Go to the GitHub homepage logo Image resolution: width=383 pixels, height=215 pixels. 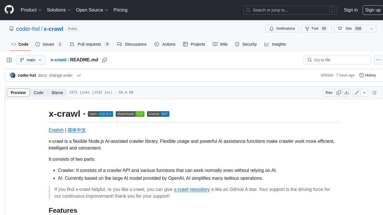pos(9,10)
